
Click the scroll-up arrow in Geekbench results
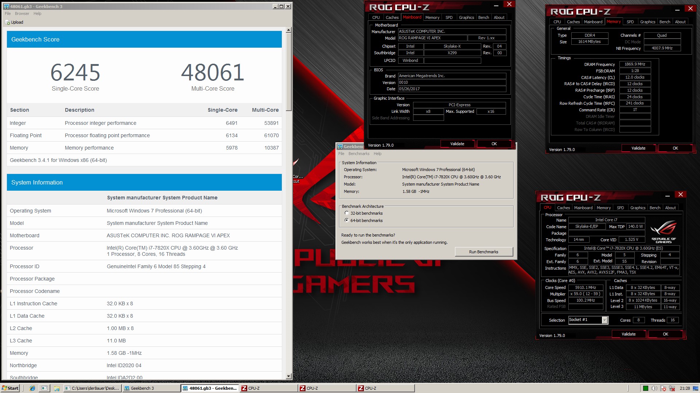pyautogui.click(x=289, y=31)
